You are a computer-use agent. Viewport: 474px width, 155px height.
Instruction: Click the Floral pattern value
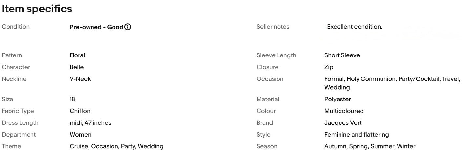pyautogui.click(x=77, y=55)
